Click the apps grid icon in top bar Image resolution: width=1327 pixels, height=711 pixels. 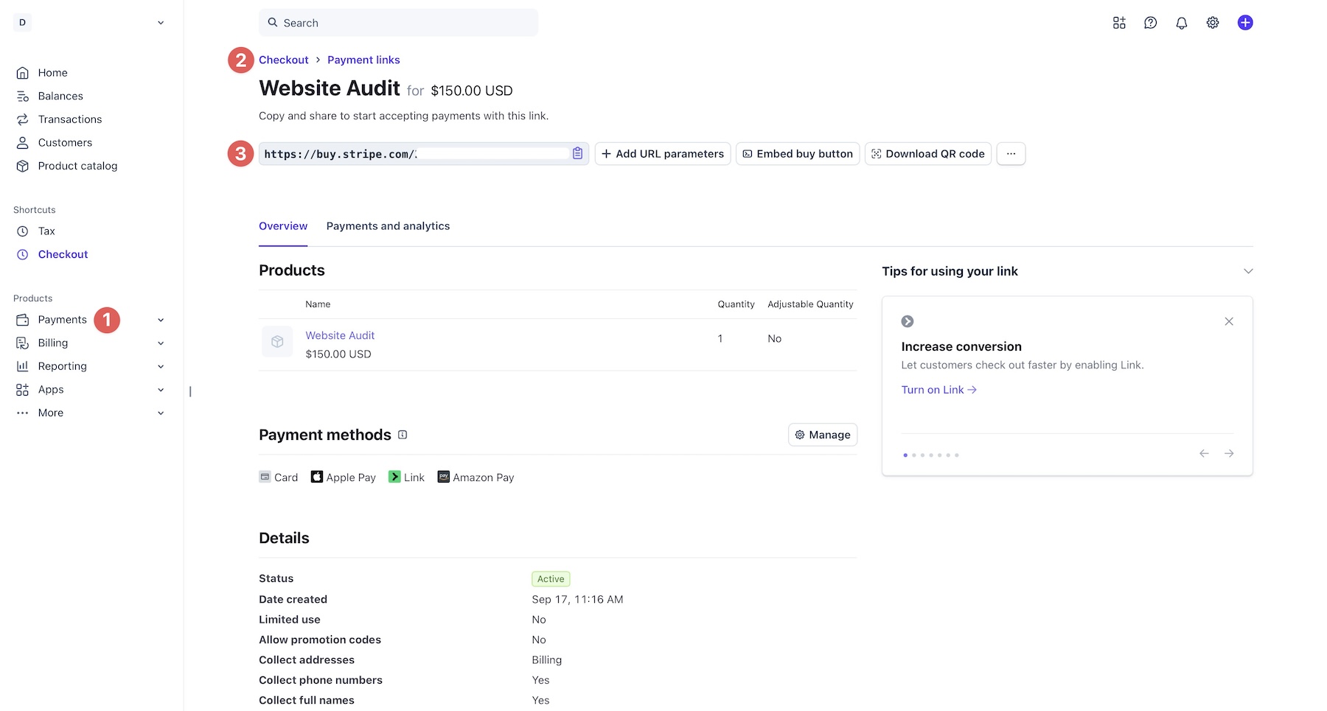(x=1119, y=23)
